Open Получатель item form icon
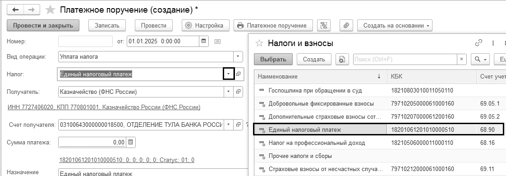 click(x=239, y=92)
